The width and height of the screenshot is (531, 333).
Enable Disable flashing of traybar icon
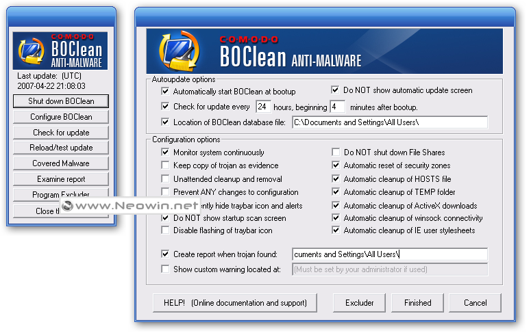point(165,230)
